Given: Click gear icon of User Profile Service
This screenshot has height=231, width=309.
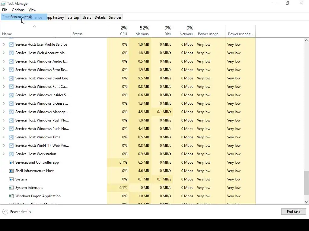Looking at the screenshot, I should click(x=11, y=45).
